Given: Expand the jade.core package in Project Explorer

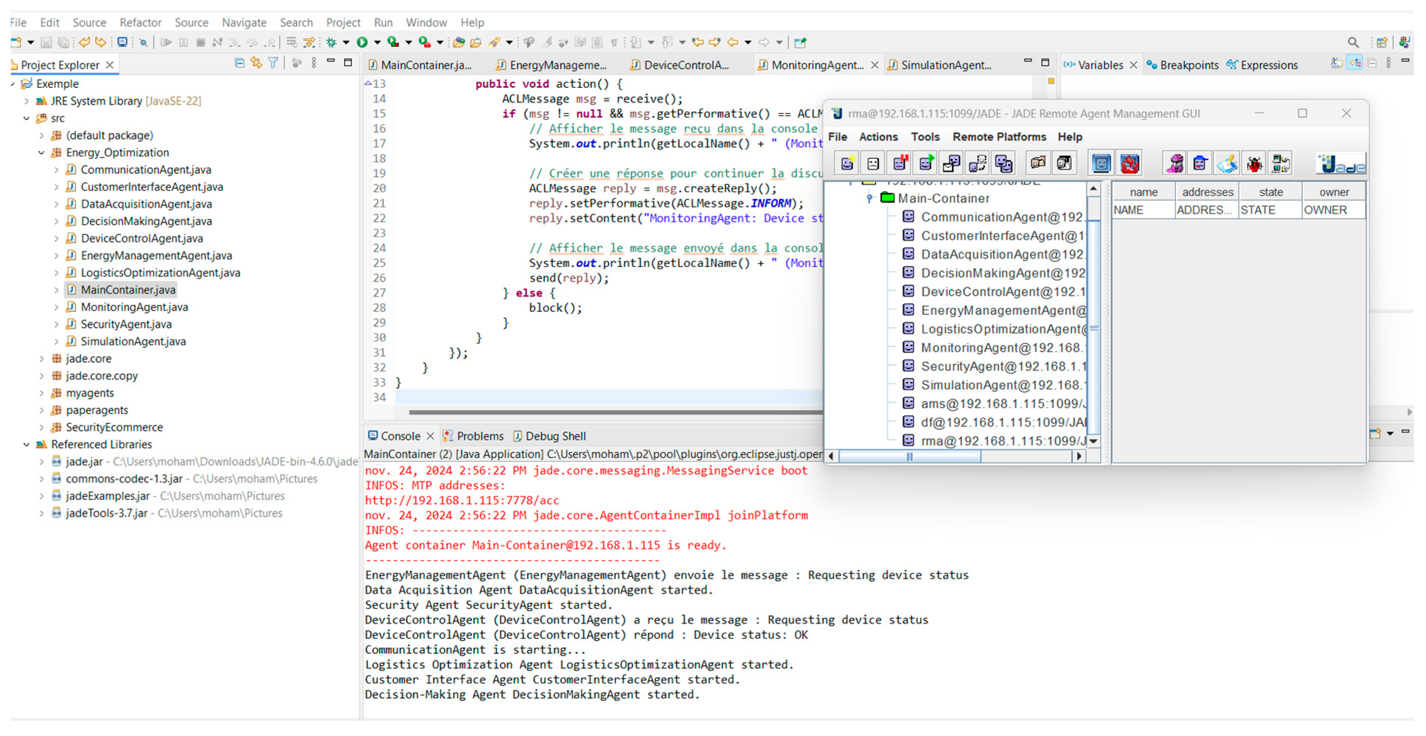Looking at the screenshot, I should [41, 359].
